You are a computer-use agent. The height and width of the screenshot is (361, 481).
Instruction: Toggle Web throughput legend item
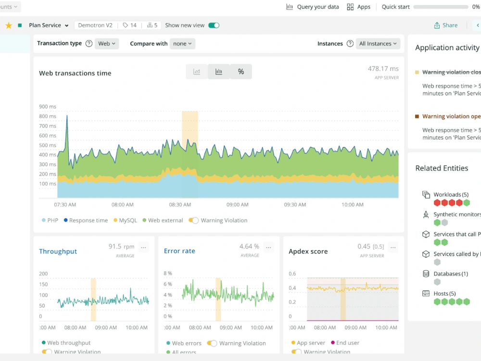click(x=66, y=343)
